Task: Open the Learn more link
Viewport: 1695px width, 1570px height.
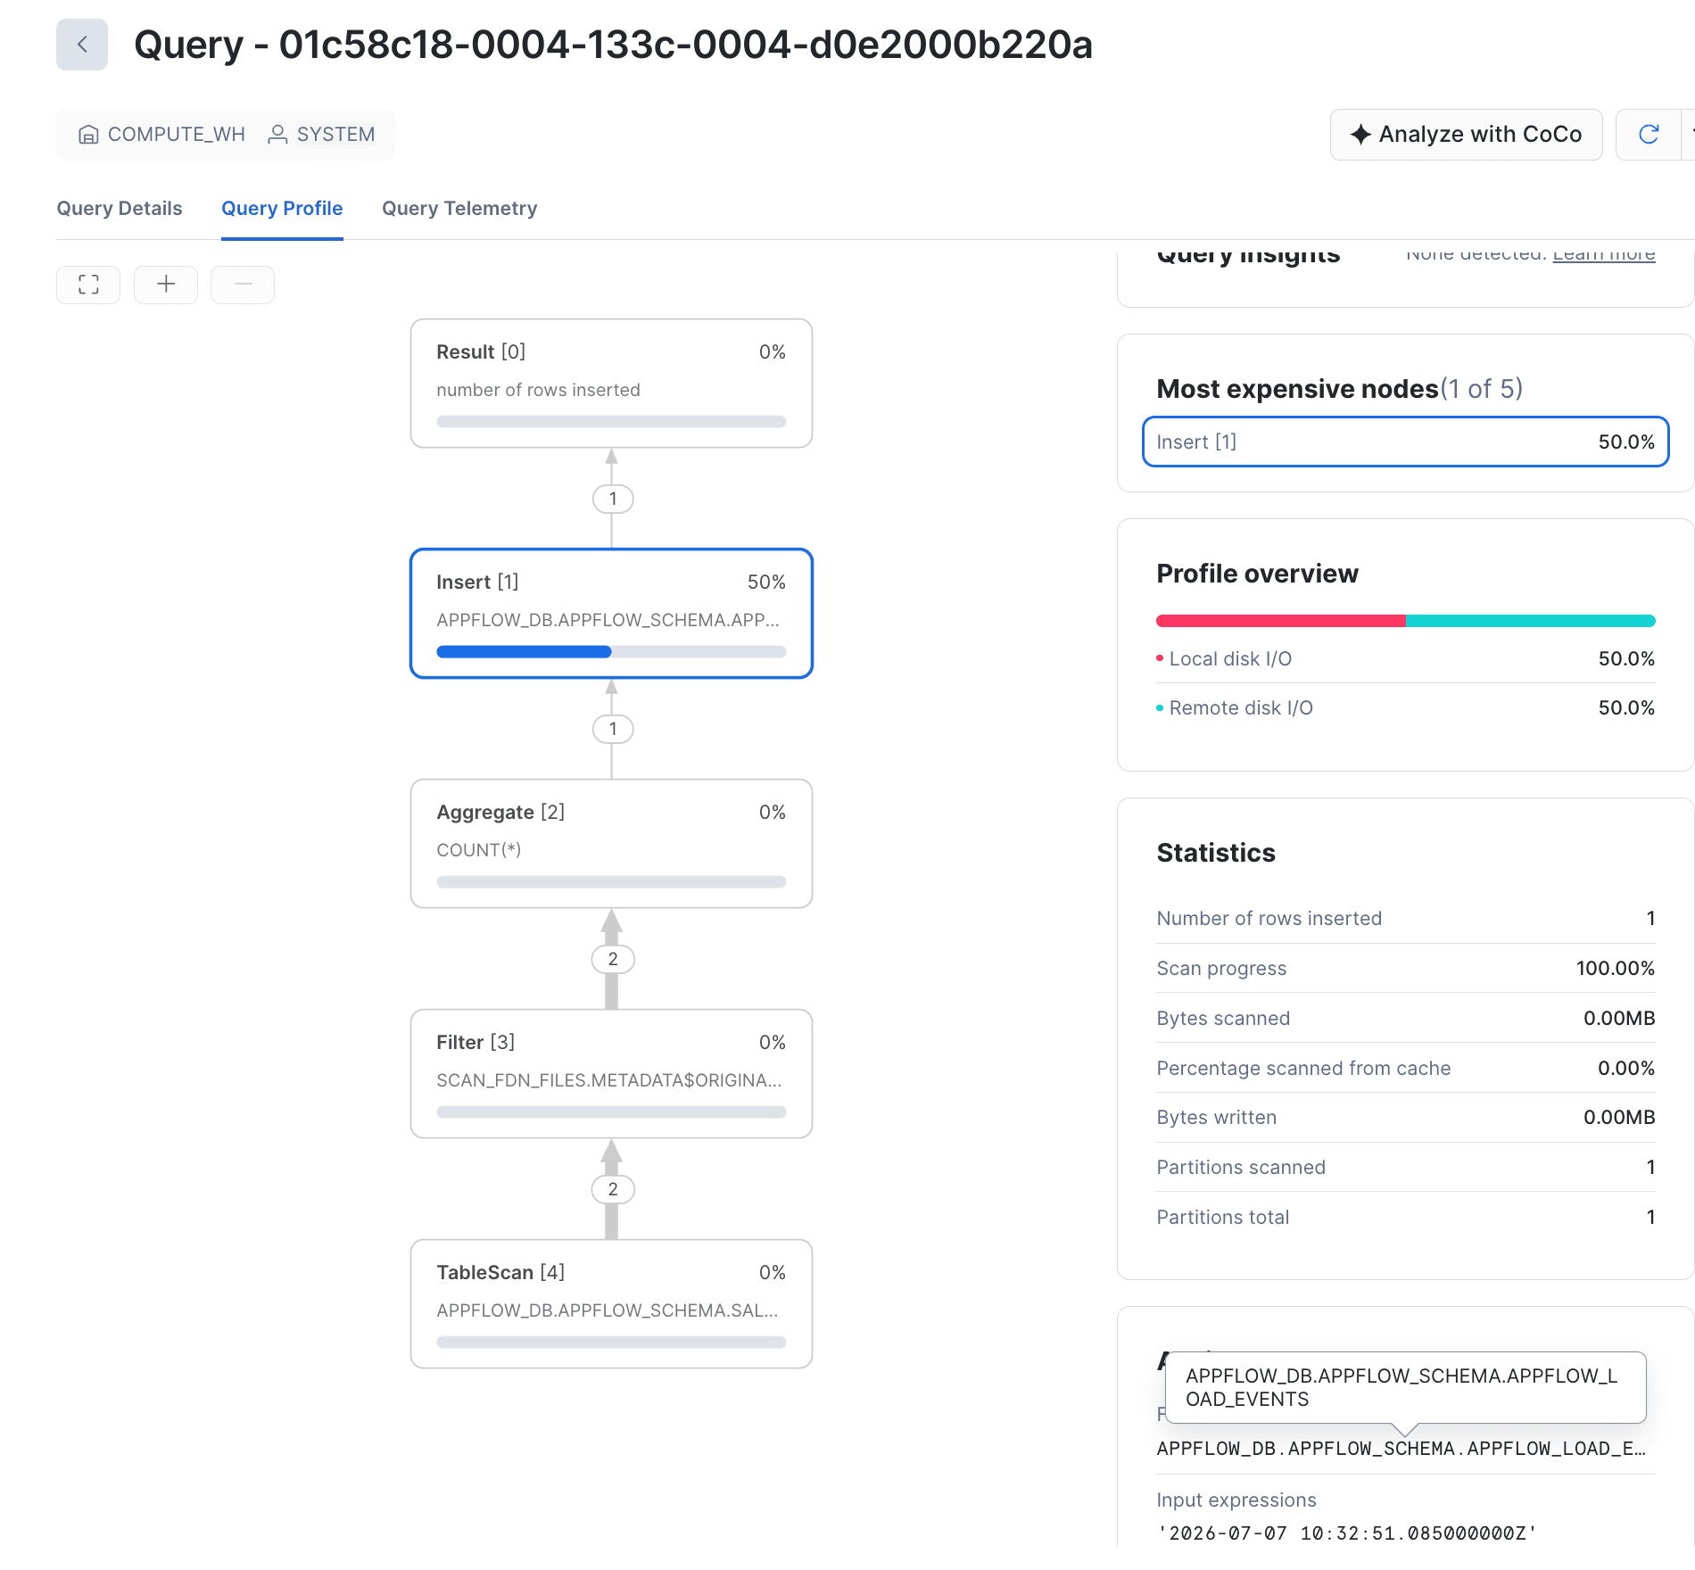Action: (x=1604, y=253)
